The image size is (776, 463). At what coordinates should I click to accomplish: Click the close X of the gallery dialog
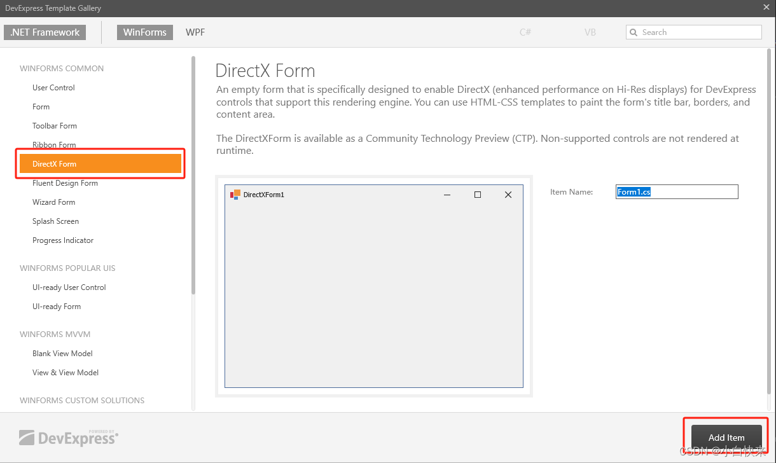tap(766, 8)
